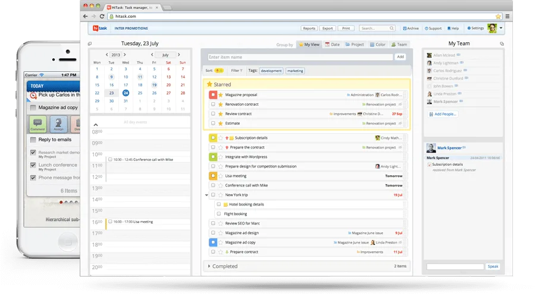This screenshot has height=294, width=539.
Task: Open the browser hamburger menu
Action: pos(507,16)
